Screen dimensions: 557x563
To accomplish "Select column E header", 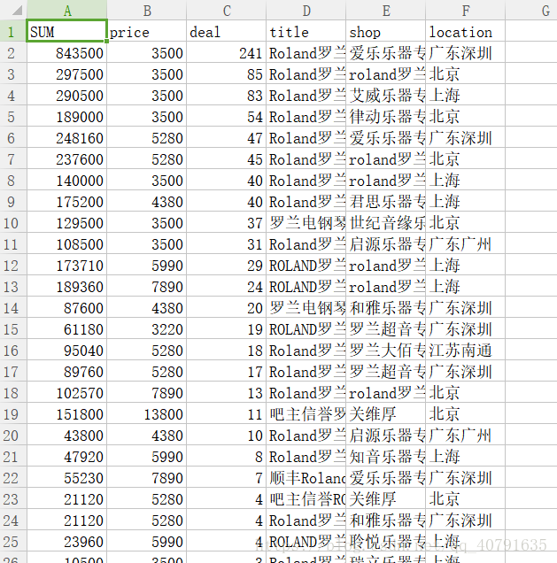I will pyautogui.click(x=386, y=10).
